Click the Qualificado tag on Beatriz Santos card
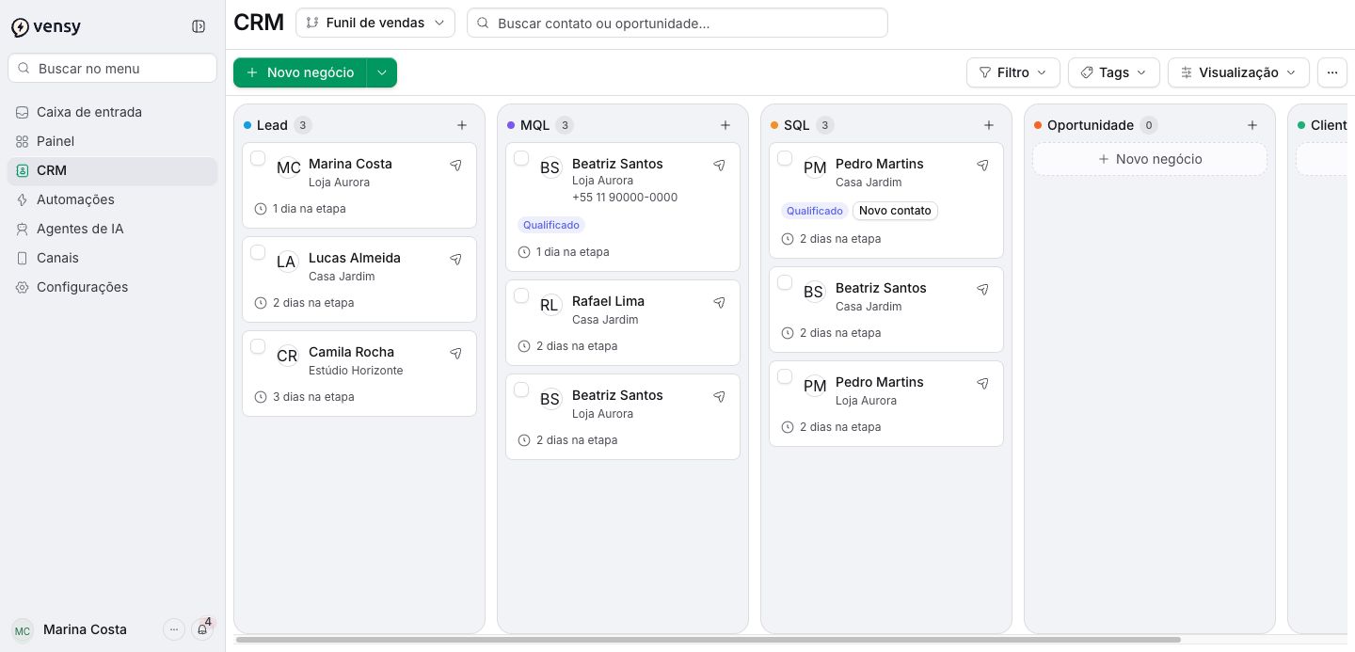 pyautogui.click(x=551, y=225)
